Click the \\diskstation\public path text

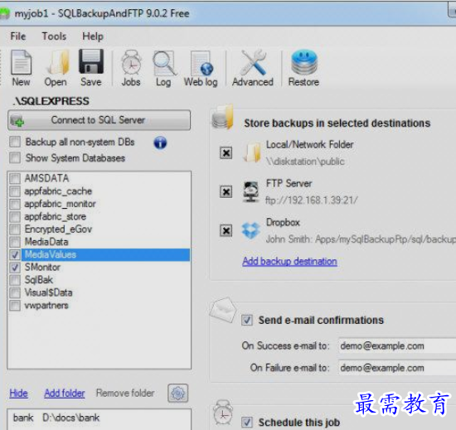pyautogui.click(x=305, y=162)
